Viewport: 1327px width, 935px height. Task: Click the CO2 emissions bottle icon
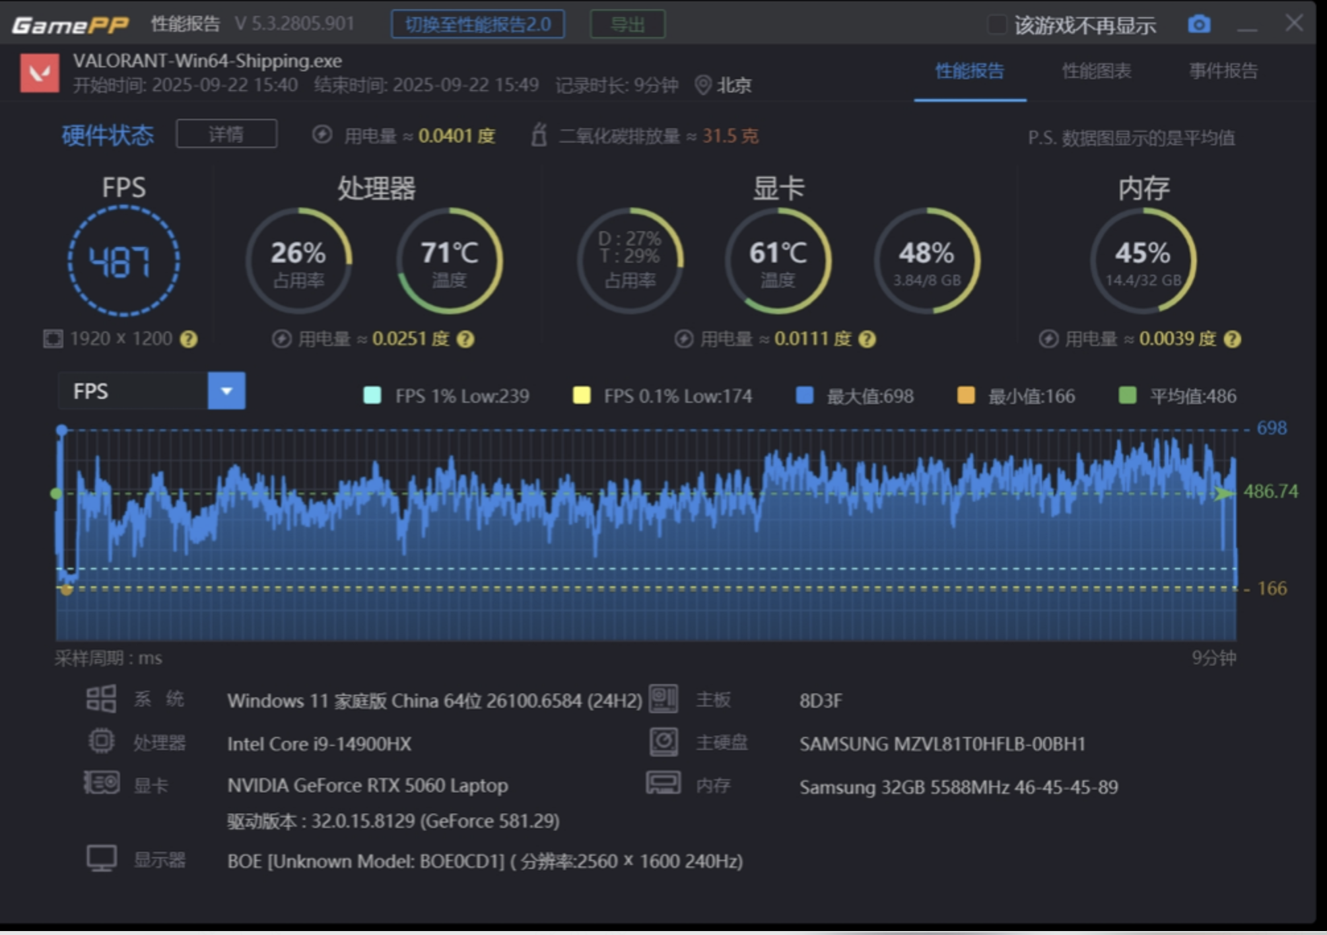(x=539, y=135)
